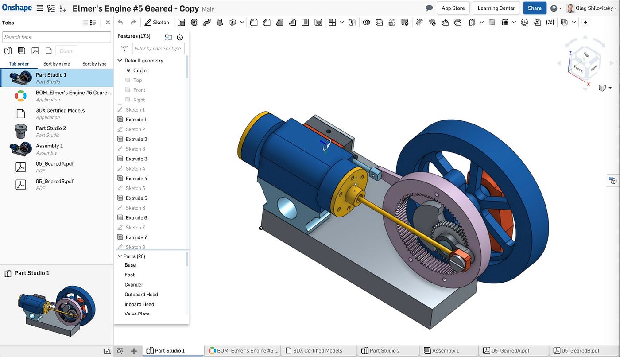Toggle the Features list filter
This screenshot has width=620, height=357.
(x=124, y=49)
